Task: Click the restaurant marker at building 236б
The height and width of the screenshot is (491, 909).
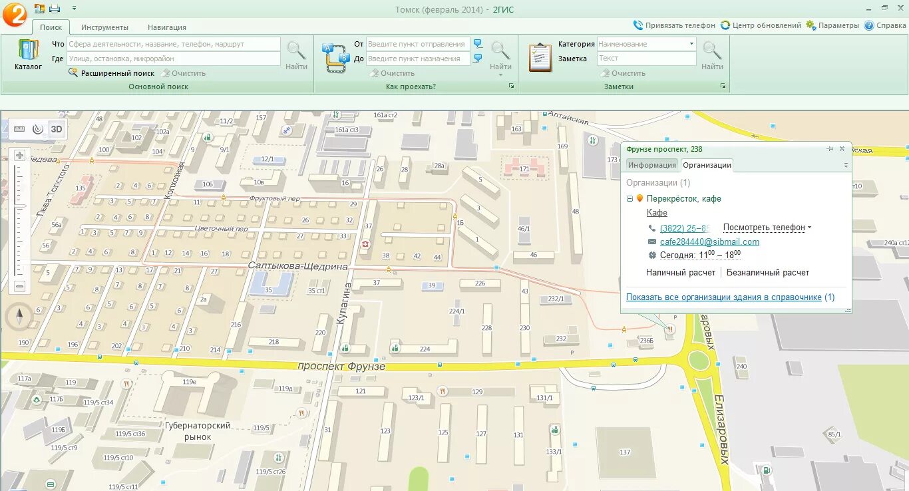Action: click(670, 329)
